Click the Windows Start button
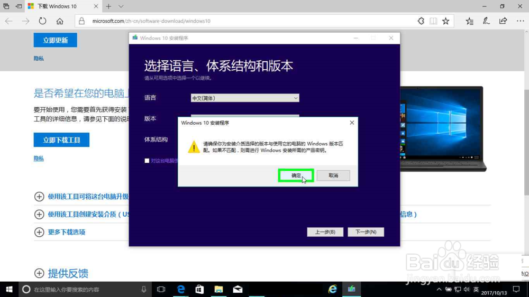The image size is (529, 297). click(9, 289)
